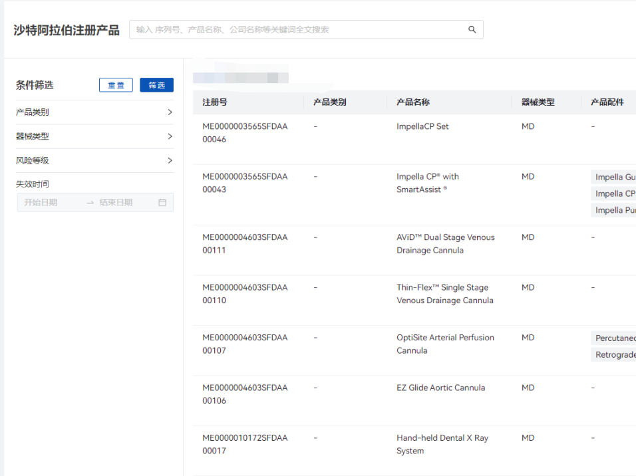The width and height of the screenshot is (636, 476).
Task: Select registration ME0000004603SFDAA00106
Action: (245, 394)
